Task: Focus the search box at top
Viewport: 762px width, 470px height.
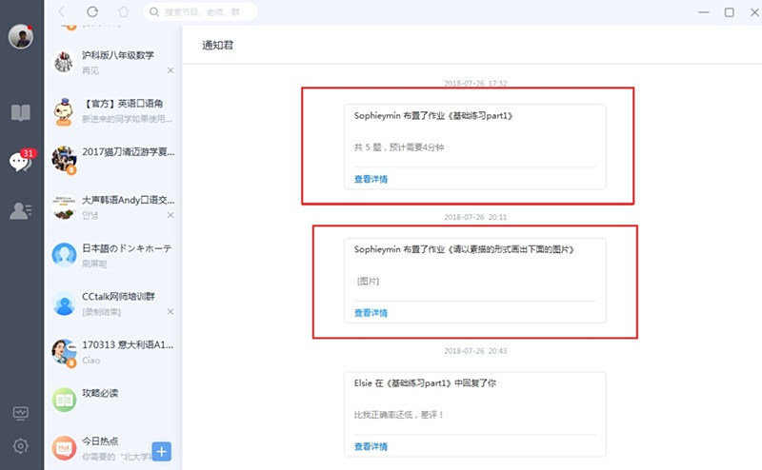Action: [200, 11]
